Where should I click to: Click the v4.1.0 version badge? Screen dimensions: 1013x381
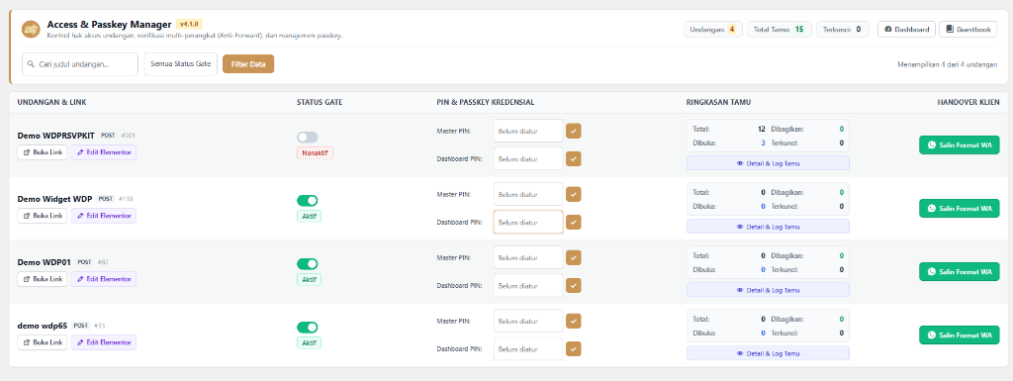click(x=189, y=24)
